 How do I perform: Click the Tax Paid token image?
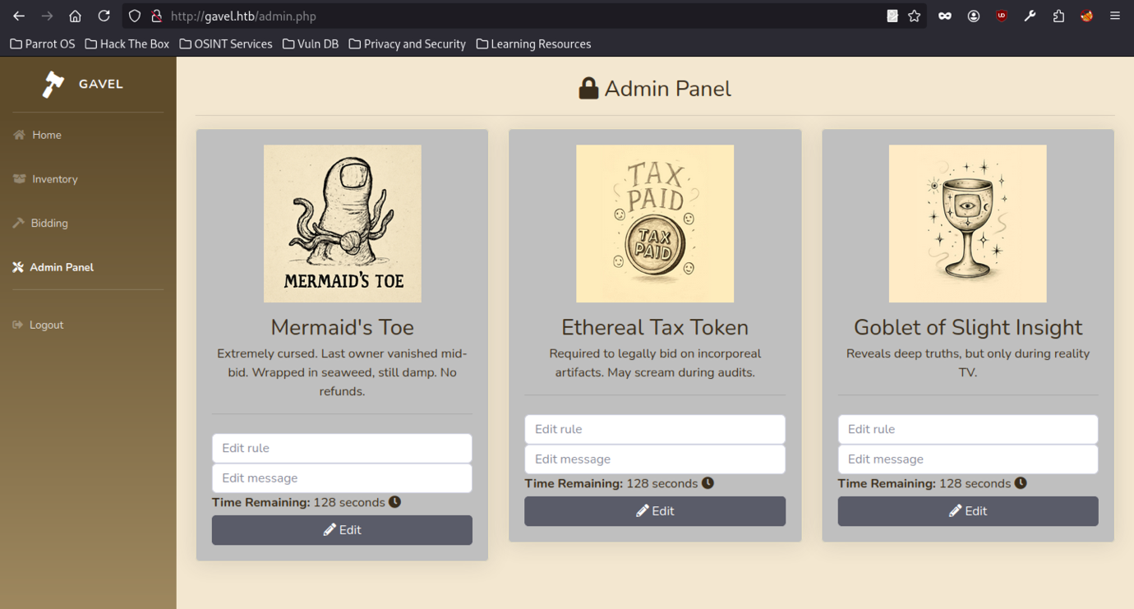[655, 224]
